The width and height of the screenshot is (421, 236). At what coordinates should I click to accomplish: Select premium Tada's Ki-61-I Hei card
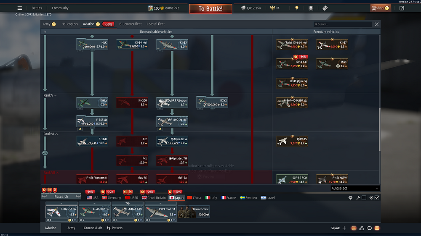click(292, 45)
